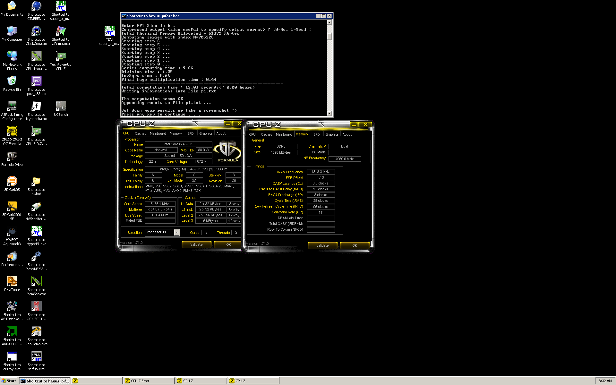Launch the 3DMark2001 SE icon

12,211
